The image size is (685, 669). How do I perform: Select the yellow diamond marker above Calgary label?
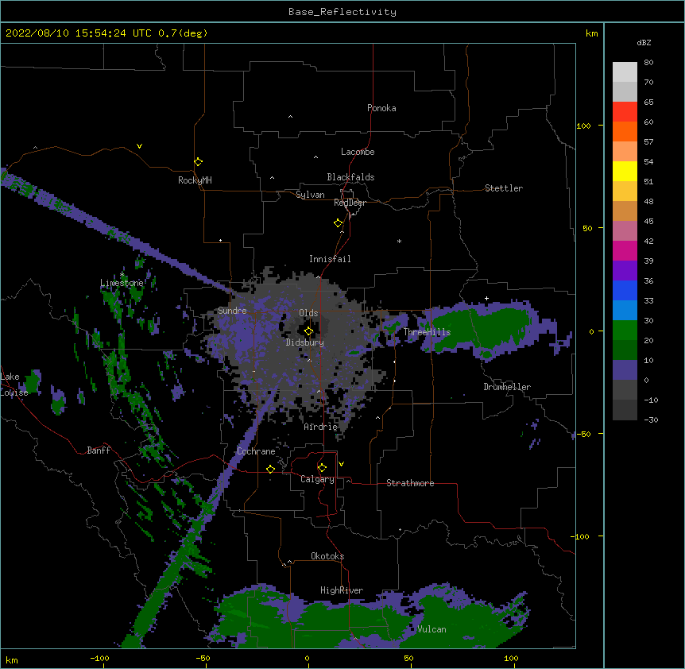point(322,468)
